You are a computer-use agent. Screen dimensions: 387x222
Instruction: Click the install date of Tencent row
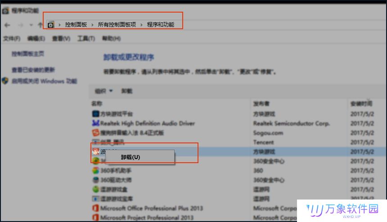point(362,142)
